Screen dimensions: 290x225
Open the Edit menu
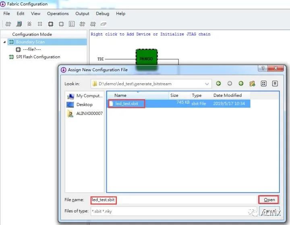[x=21, y=14]
